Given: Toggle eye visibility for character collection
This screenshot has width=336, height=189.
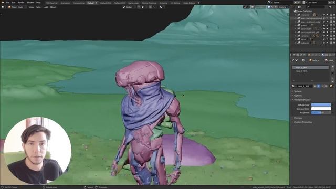Looking at the screenshot, I should (324, 15).
